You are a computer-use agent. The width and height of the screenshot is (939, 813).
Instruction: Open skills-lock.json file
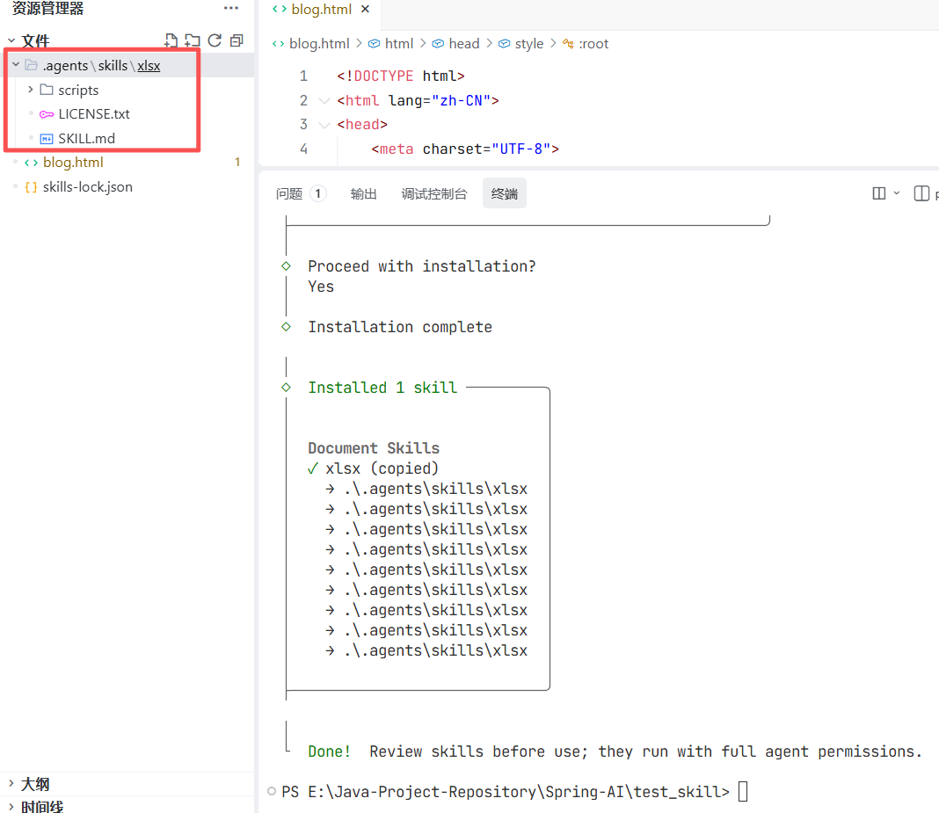point(87,187)
